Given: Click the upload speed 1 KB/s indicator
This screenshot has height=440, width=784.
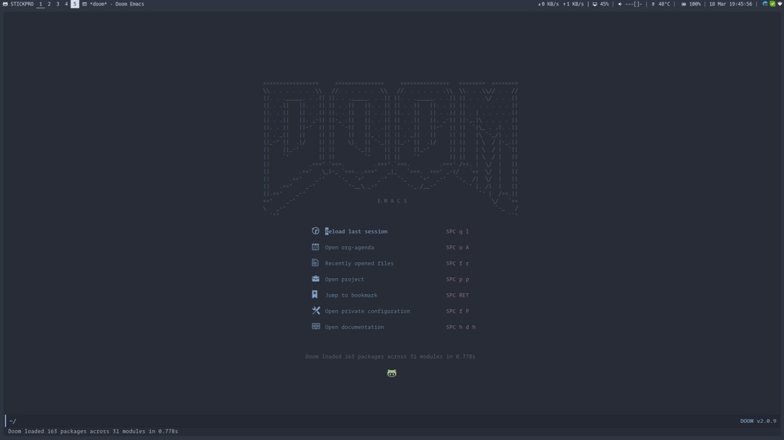Looking at the screenshot, I should pyautogui.click(x=574, y=4).
